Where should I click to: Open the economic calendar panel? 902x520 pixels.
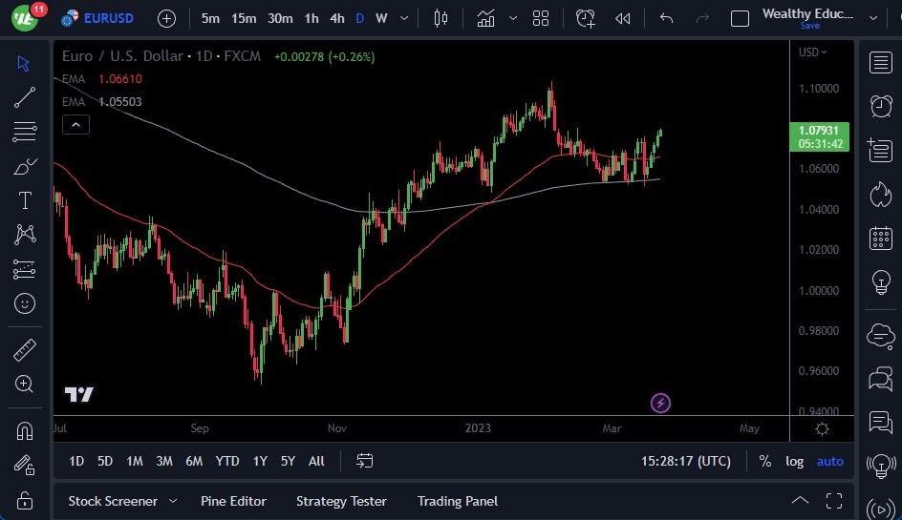tap(880, 238)
